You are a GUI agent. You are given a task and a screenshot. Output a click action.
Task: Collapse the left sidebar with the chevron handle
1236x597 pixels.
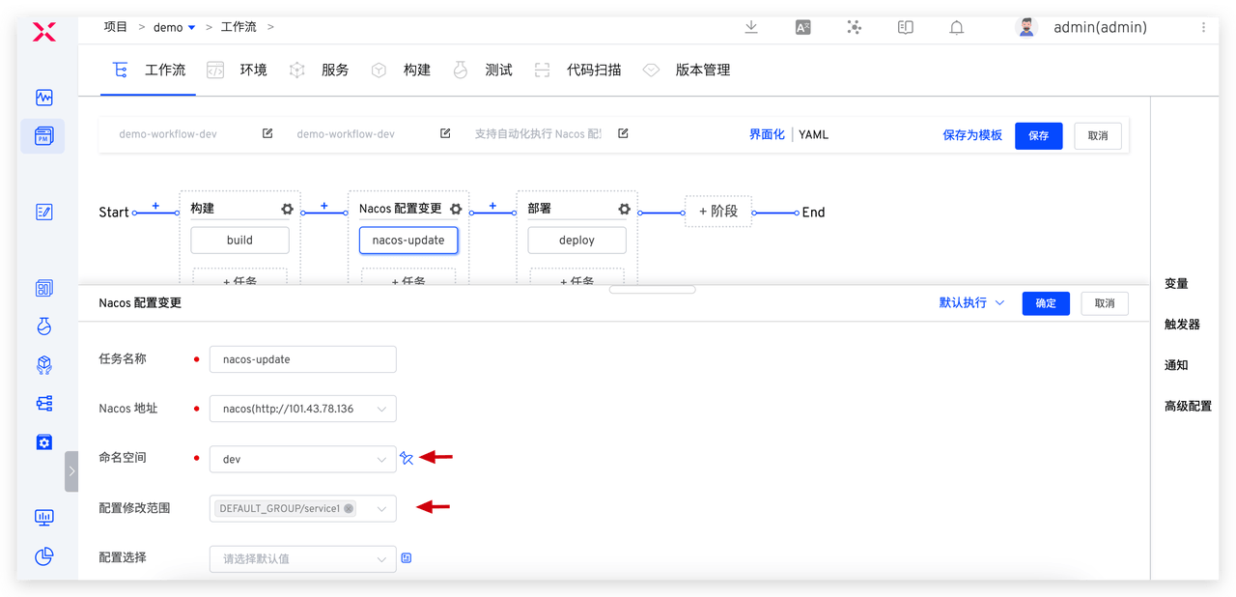click(x=72, y=470)
